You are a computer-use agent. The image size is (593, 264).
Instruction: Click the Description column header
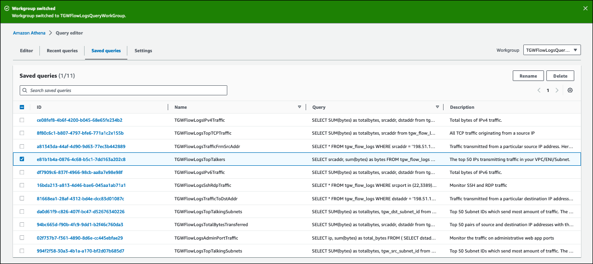[462, 107]
